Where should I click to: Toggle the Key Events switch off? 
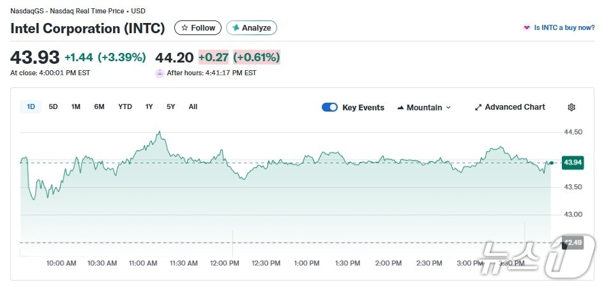tap(329, 107)
